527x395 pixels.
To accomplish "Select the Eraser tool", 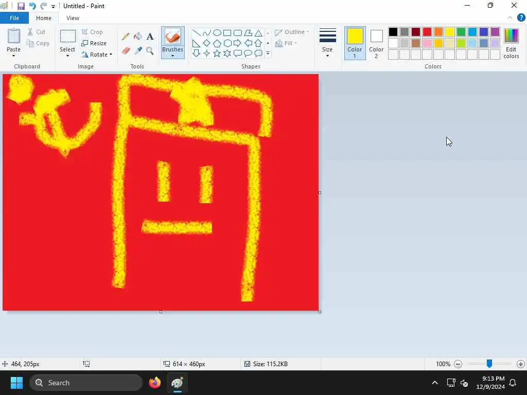I will pyautogui.click(x=126, y=51).
